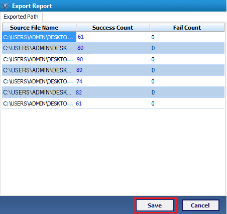The width and height of the screenshot is (227, 214).
Task: Open the Exported Path tab
Action: [x=21, y=17]
